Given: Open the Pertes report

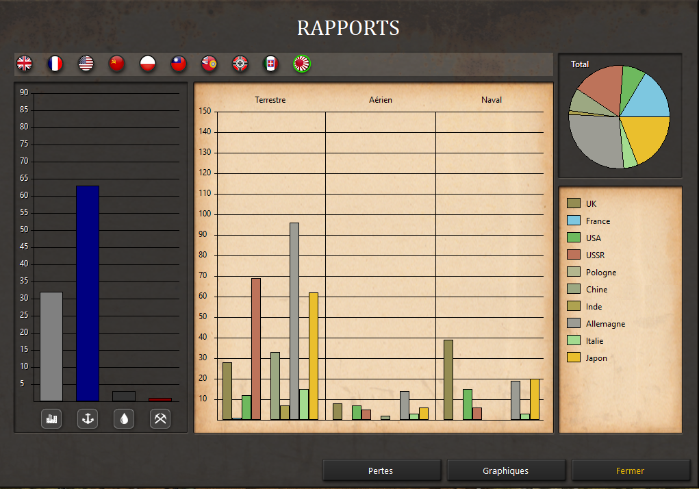Looking at the screenshot, I should pyautogui.click(x=381, y=471).
